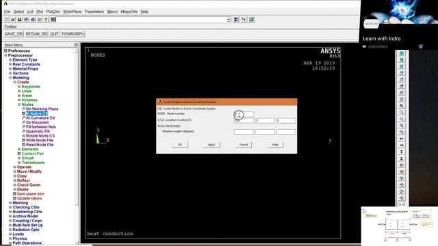Select Rotate Node CS tree item
The image size is (438, 246).
click(x=40, y=135)
